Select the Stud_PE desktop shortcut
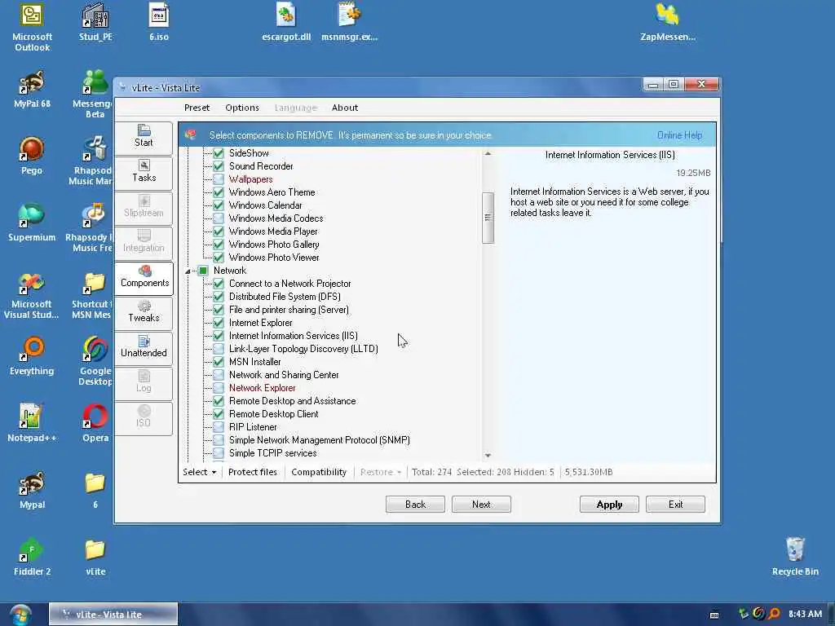 pyautogui.click(x=95, y=22)
